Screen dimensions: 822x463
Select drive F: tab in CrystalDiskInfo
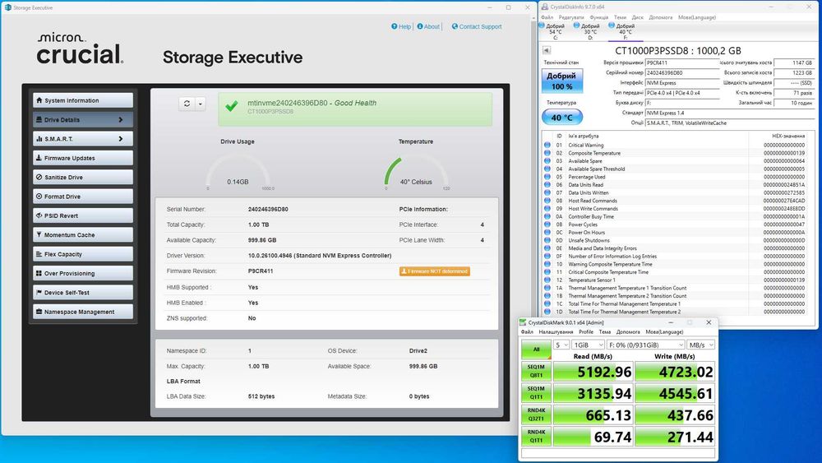click(x=625, y=31)
